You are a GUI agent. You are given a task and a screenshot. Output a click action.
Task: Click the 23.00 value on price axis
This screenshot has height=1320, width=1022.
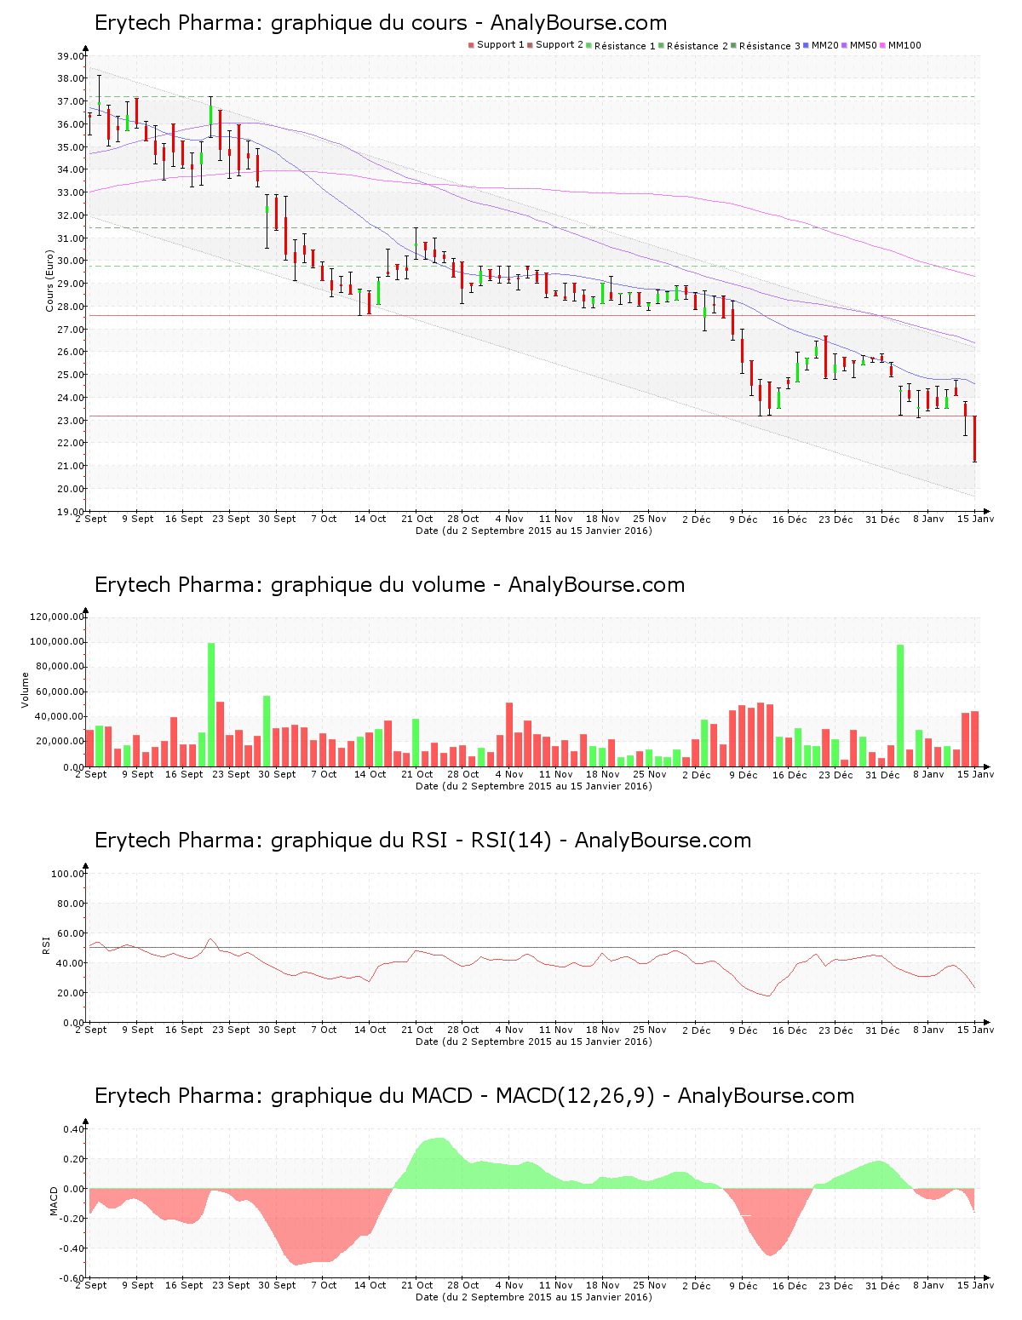(x=71, y=421)
